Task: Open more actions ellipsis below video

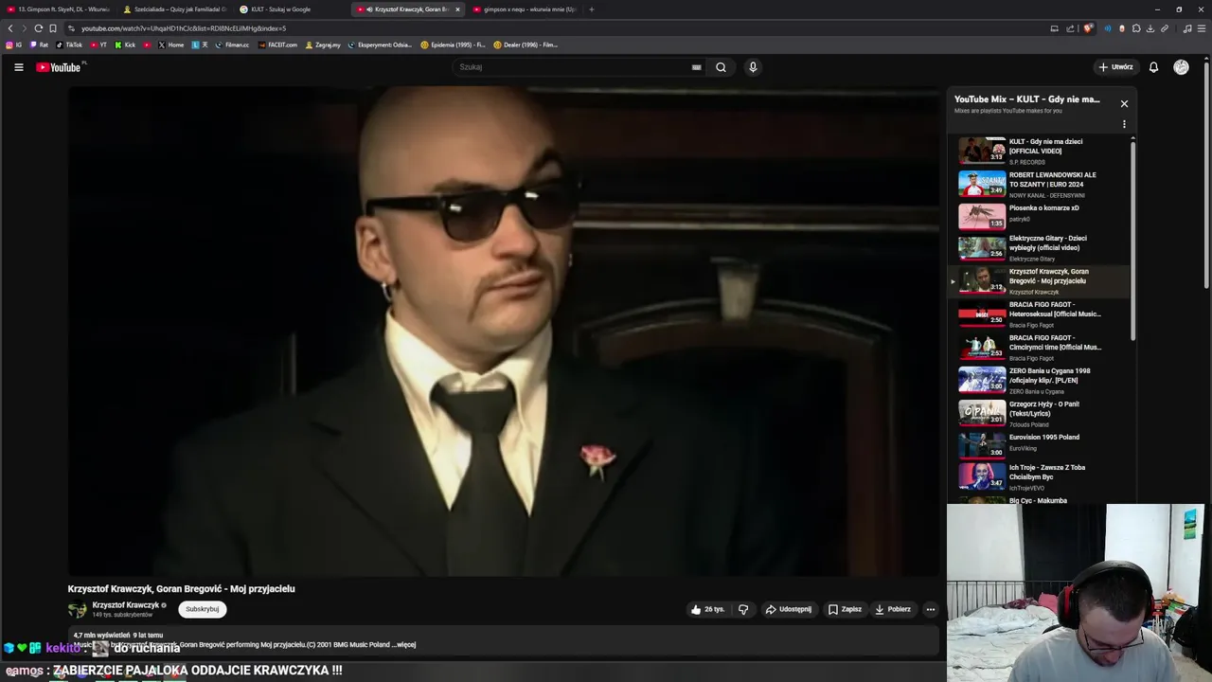Action: point(931,609)
